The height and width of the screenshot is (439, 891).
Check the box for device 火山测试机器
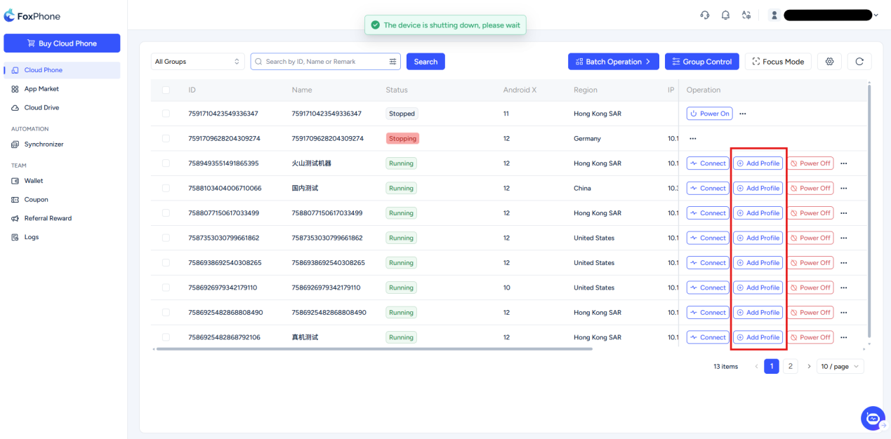pyautogui.click(x=166, y=163)
